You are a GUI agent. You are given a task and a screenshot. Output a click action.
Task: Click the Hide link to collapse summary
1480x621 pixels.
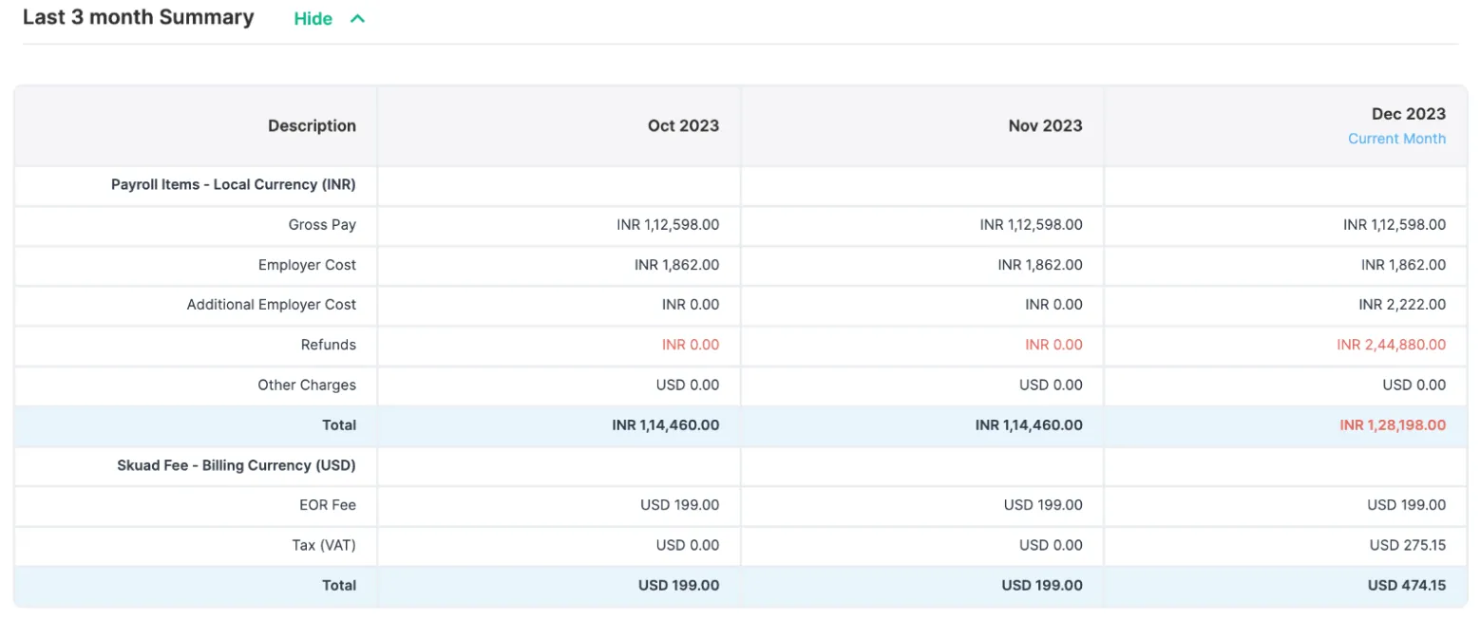coord(313,19)
